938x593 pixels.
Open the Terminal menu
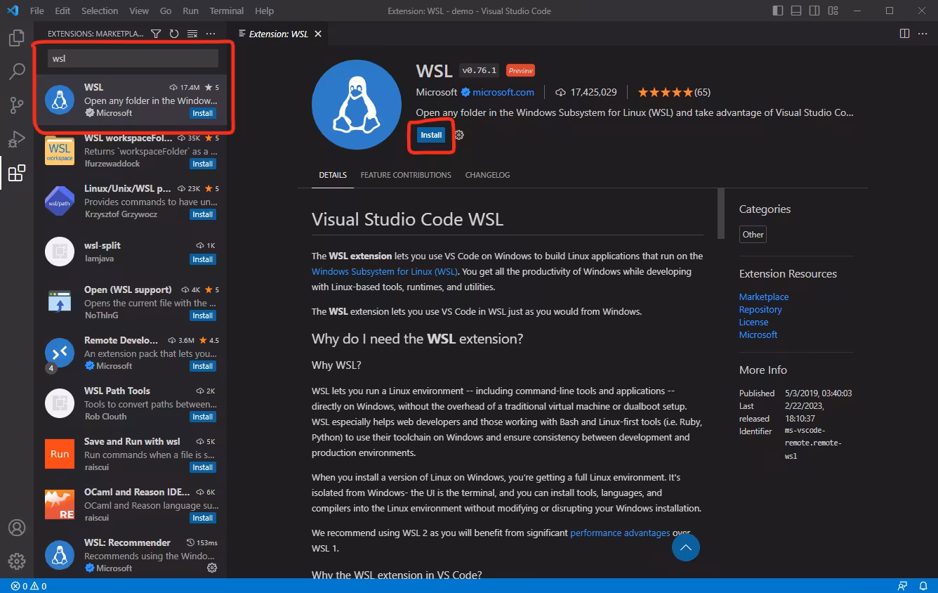pos(227,11)
